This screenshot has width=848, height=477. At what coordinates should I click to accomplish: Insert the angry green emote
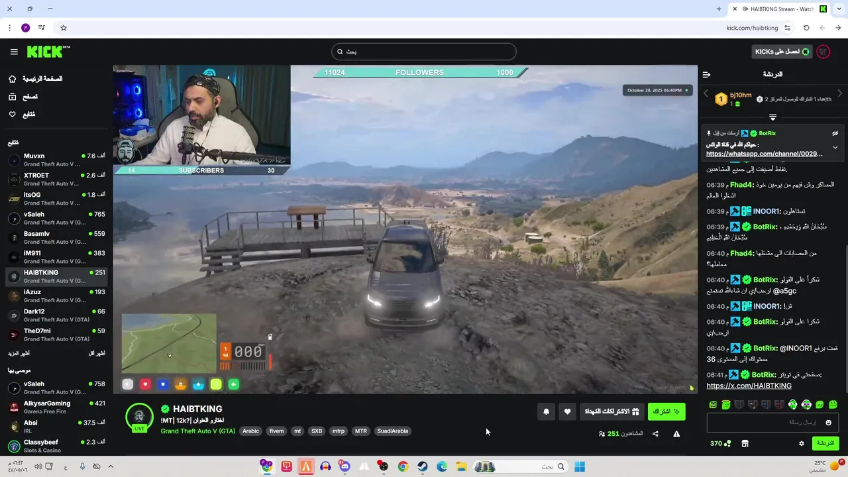coord(713,404)
